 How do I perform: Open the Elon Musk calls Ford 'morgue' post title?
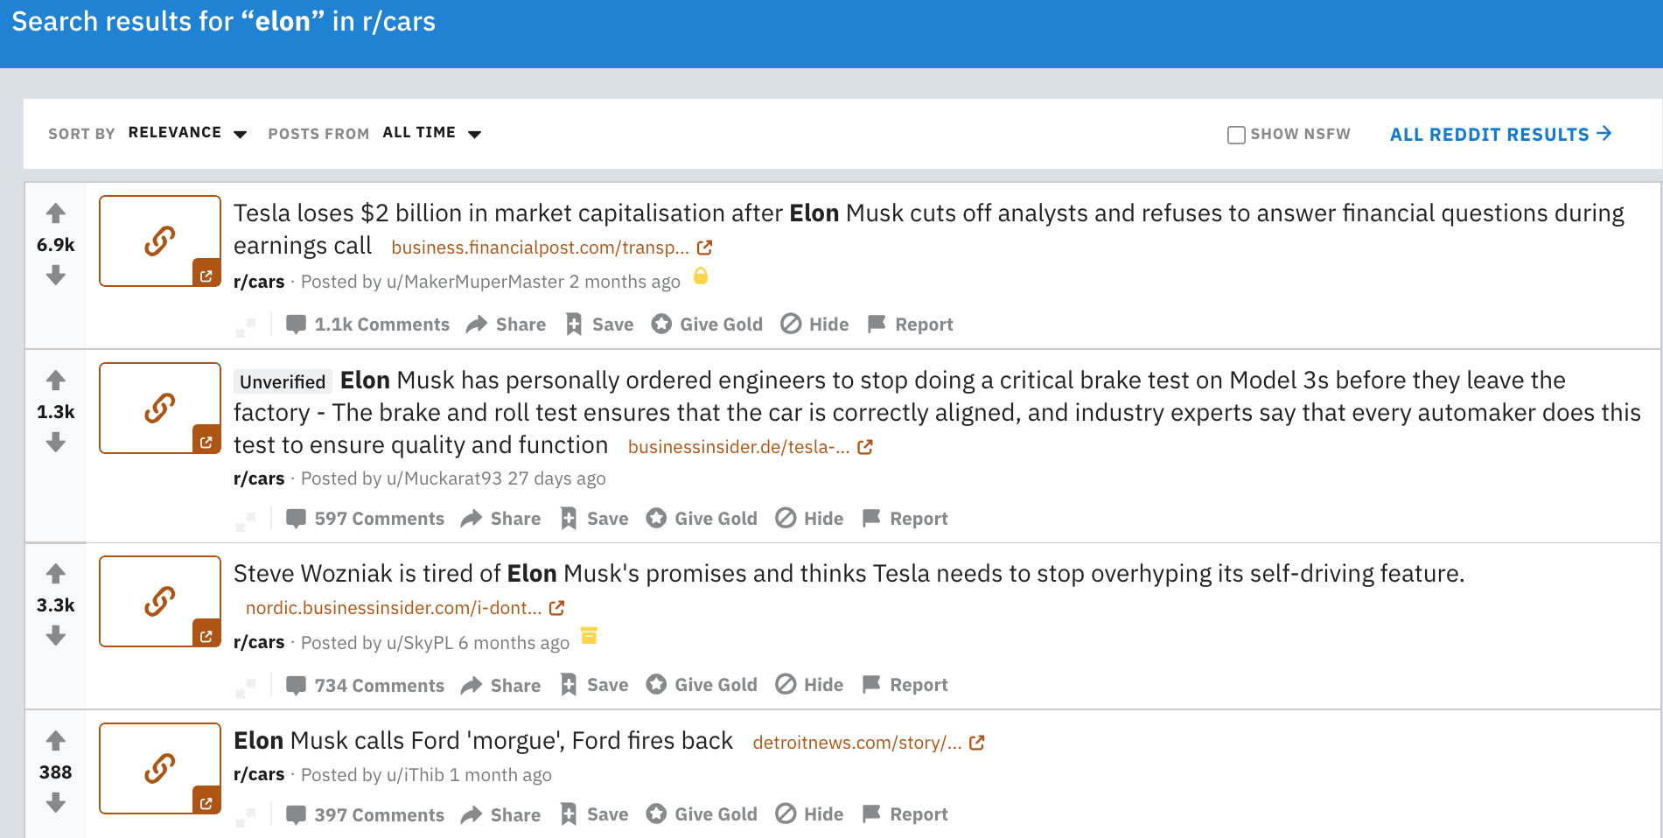483,741
